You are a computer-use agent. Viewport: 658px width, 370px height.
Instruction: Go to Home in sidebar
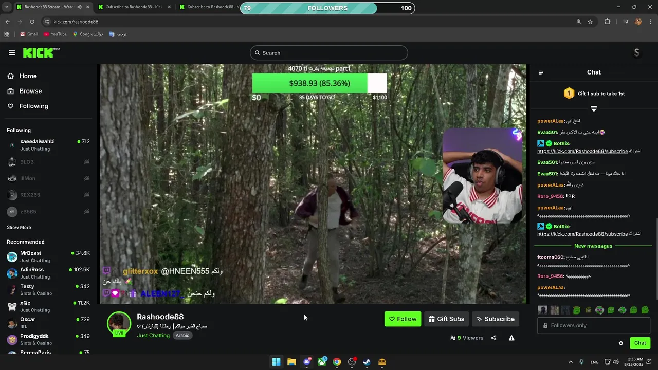coord(22,76)
